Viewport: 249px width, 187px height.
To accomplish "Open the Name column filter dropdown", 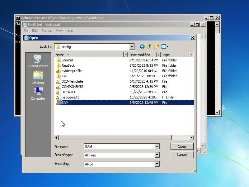I will 126,55.
